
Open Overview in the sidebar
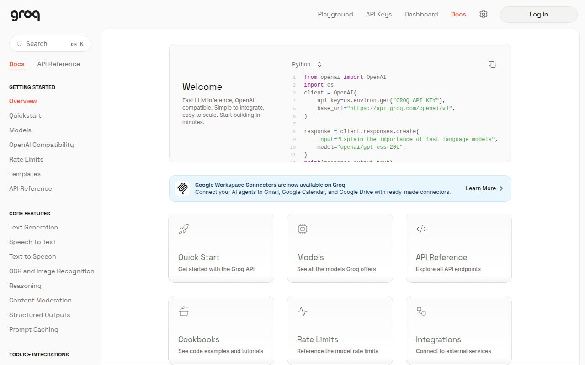click(x=23, y=101)
